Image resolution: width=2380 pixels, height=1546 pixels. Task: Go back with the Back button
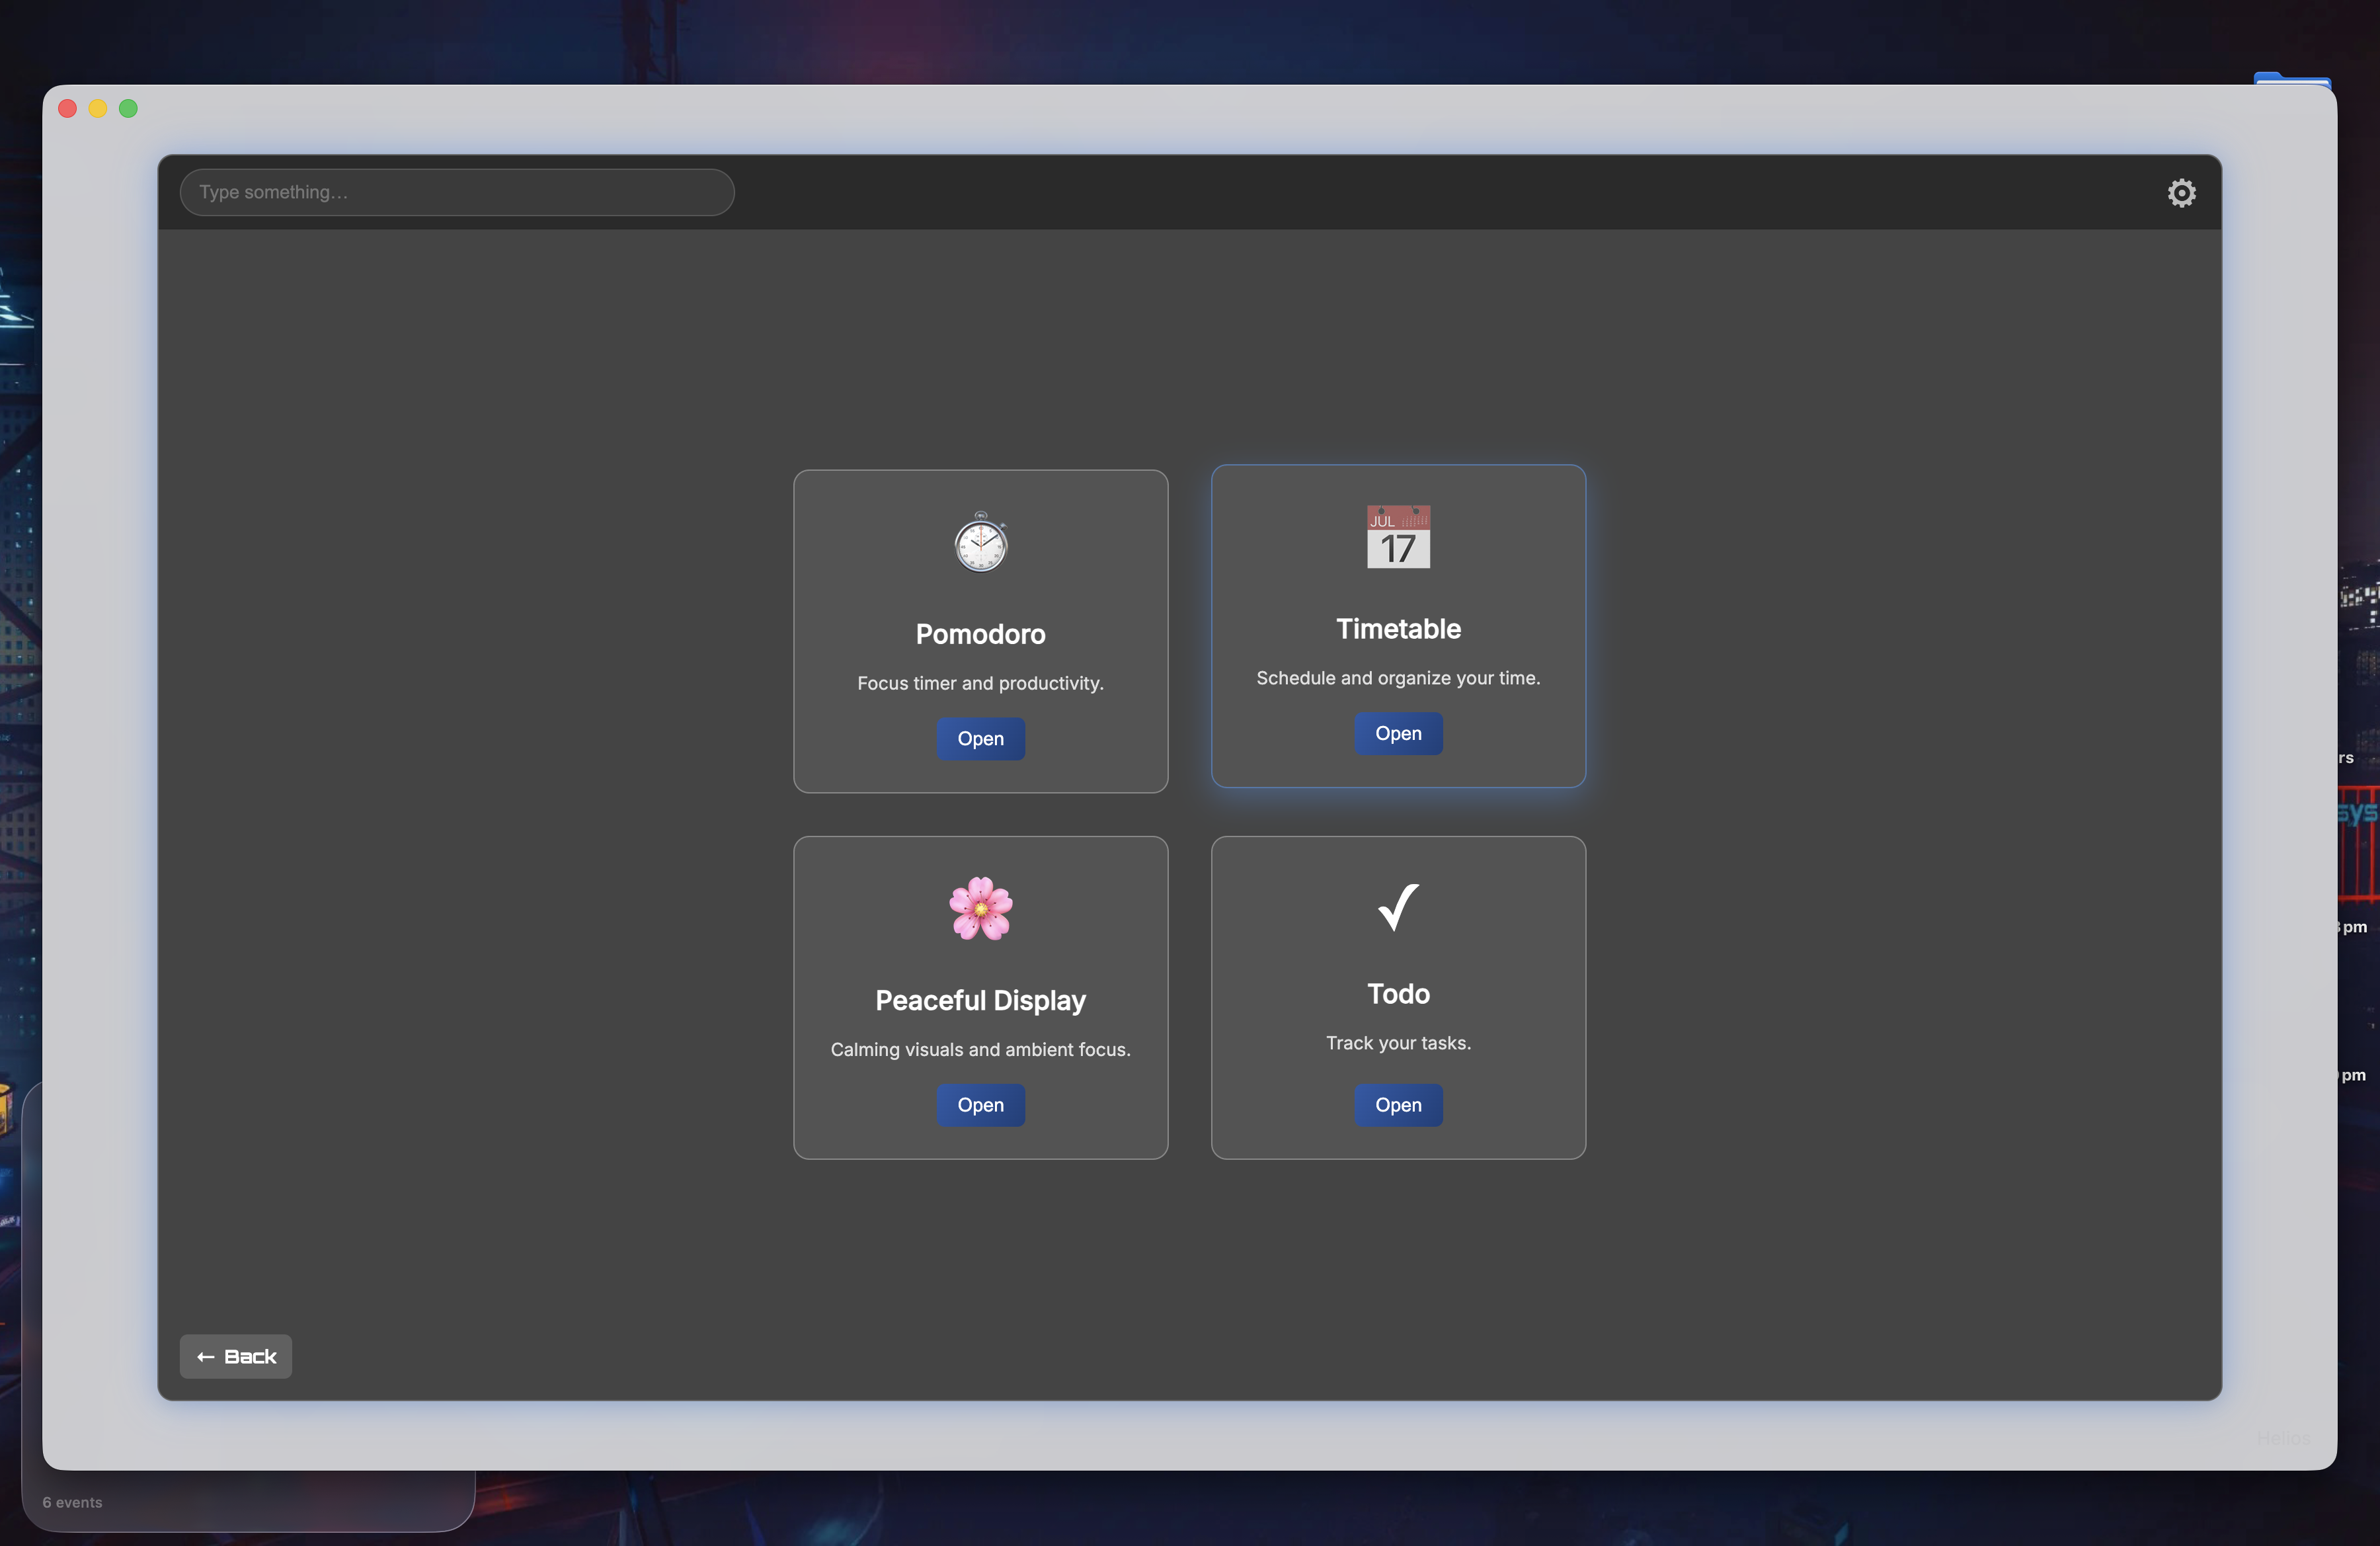click(236, 1356)
